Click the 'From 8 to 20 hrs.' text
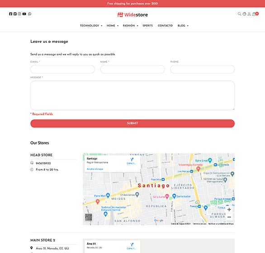The height and width of the screenshot is (253, 265). click(x=47, y=169)
